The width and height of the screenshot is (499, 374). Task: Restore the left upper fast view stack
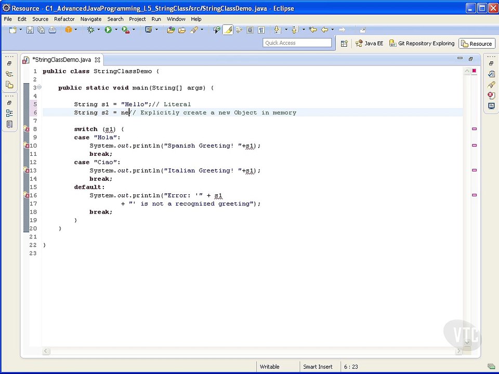click(x=9, y=63)
